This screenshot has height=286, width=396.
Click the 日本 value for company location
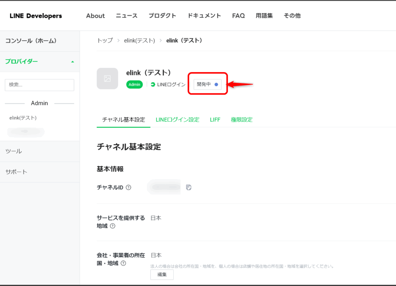coord(156,255)
